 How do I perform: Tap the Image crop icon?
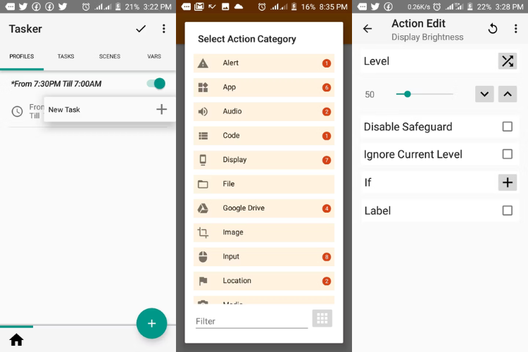[203, 232]
